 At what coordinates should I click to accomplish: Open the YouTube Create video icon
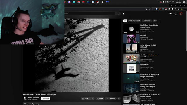pos(171,13)
